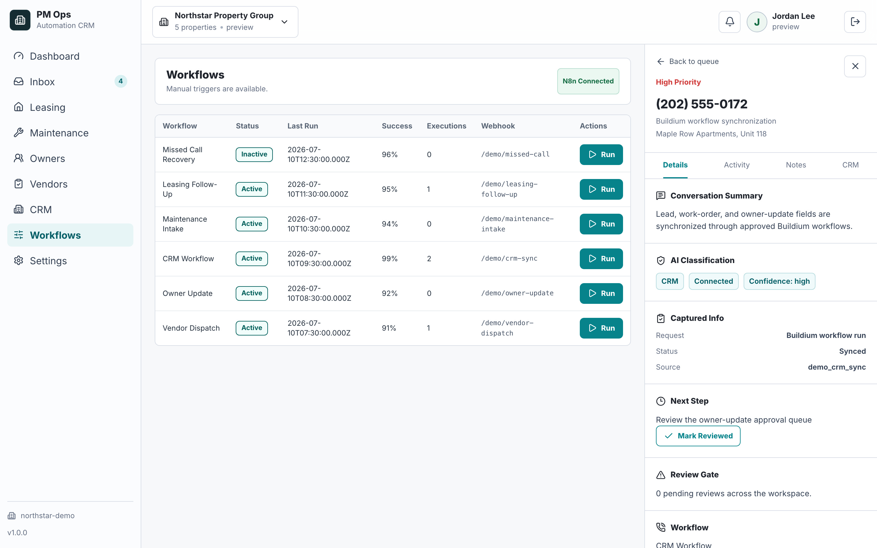
Task: Click the Settings gear icon
Action: (19, 261)
